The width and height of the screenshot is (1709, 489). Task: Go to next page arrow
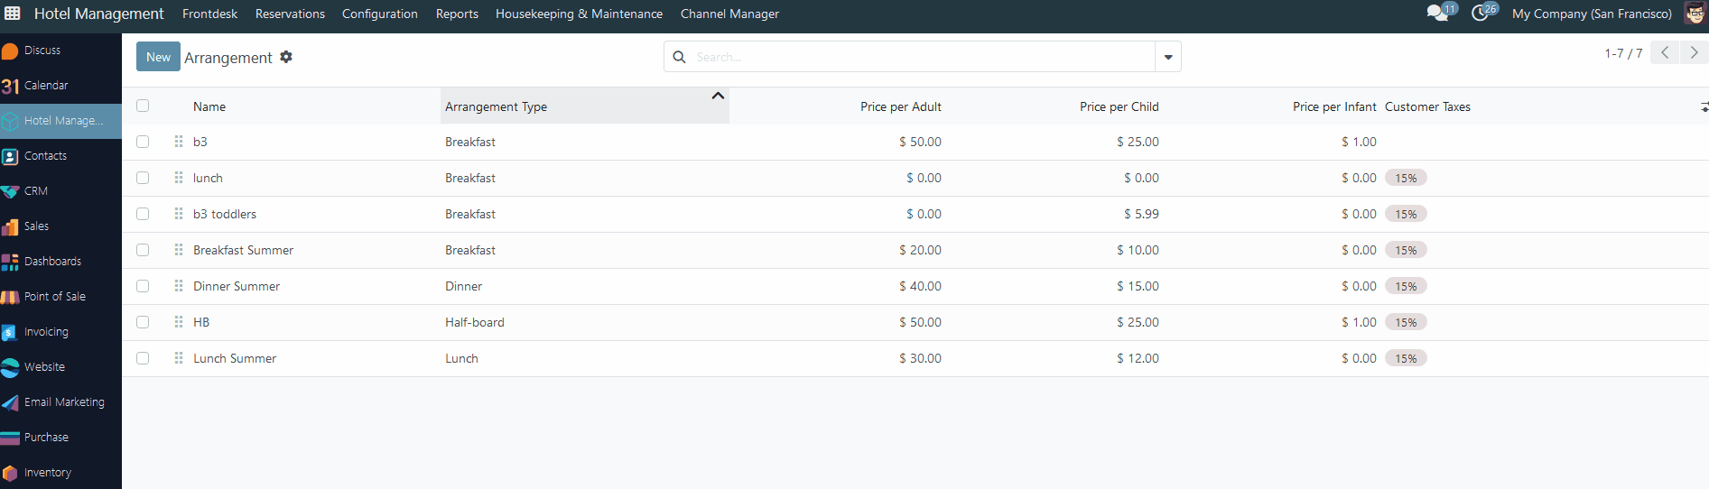1694,52
